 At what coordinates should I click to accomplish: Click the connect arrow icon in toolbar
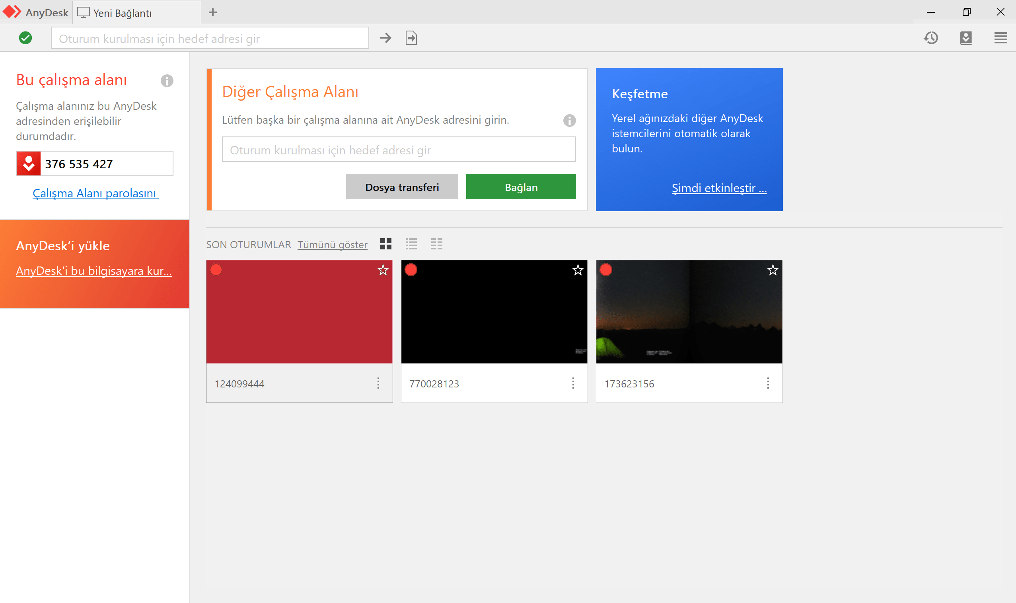click(385, 38)
